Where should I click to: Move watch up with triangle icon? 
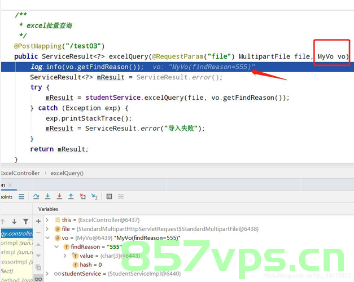click(38, 244)
